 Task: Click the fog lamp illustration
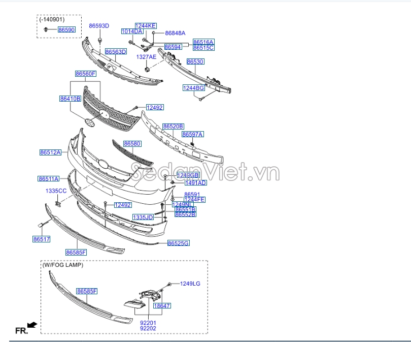(134, 304)
